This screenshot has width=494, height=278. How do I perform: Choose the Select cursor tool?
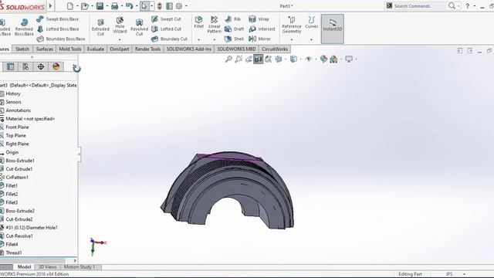click(144, 6)
